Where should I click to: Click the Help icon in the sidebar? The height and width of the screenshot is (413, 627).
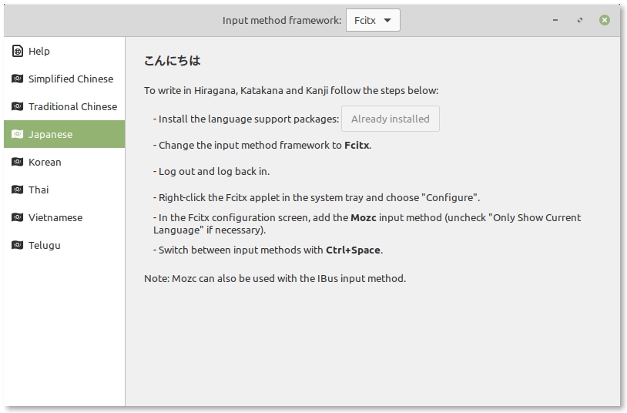coord(17,51)
